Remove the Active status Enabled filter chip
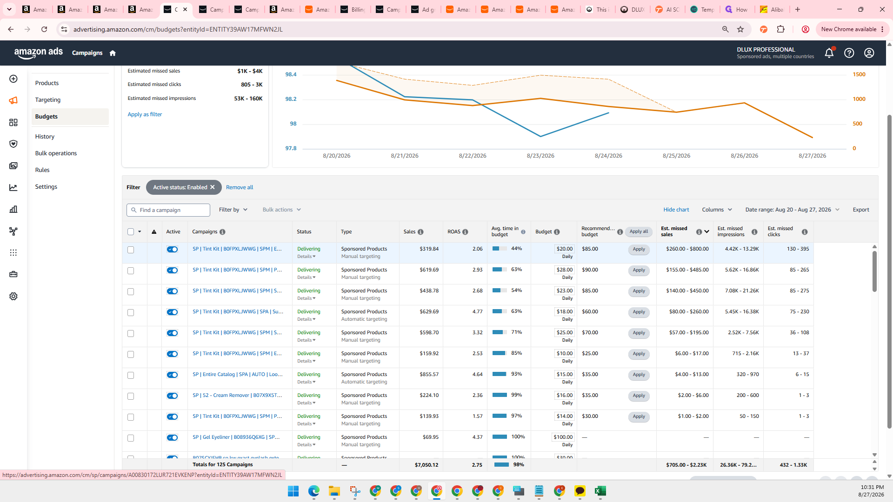The image size is (893, 502). coord(213,187)
